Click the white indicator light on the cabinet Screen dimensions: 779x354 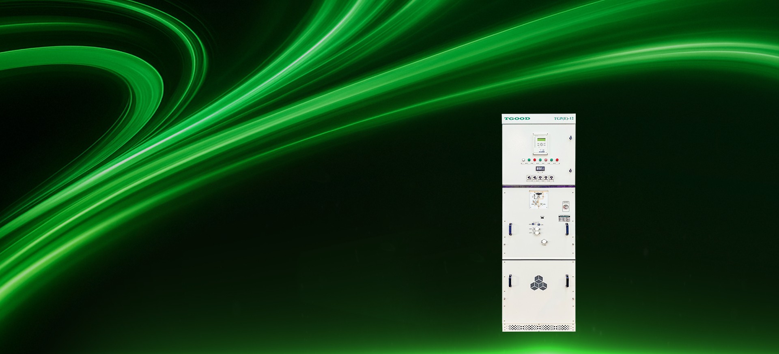pos(523,160)
